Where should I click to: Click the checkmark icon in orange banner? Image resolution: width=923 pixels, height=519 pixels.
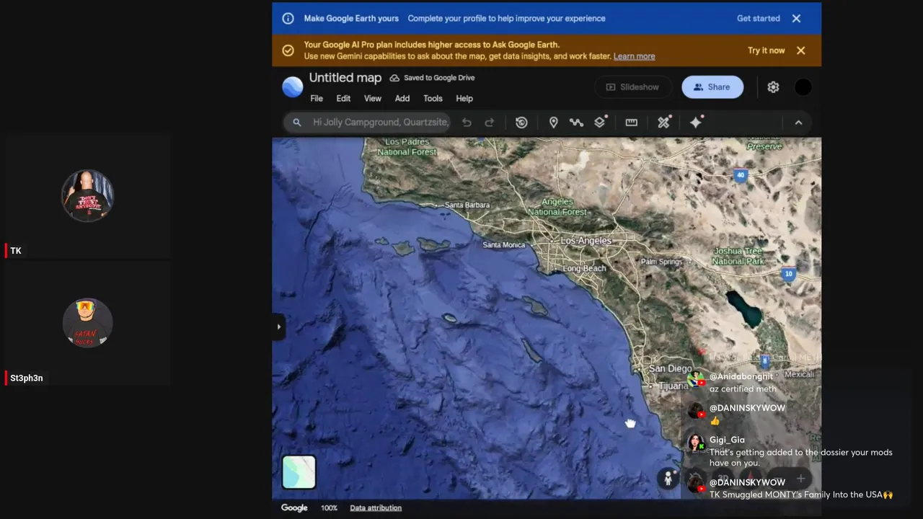pos(288,50)
